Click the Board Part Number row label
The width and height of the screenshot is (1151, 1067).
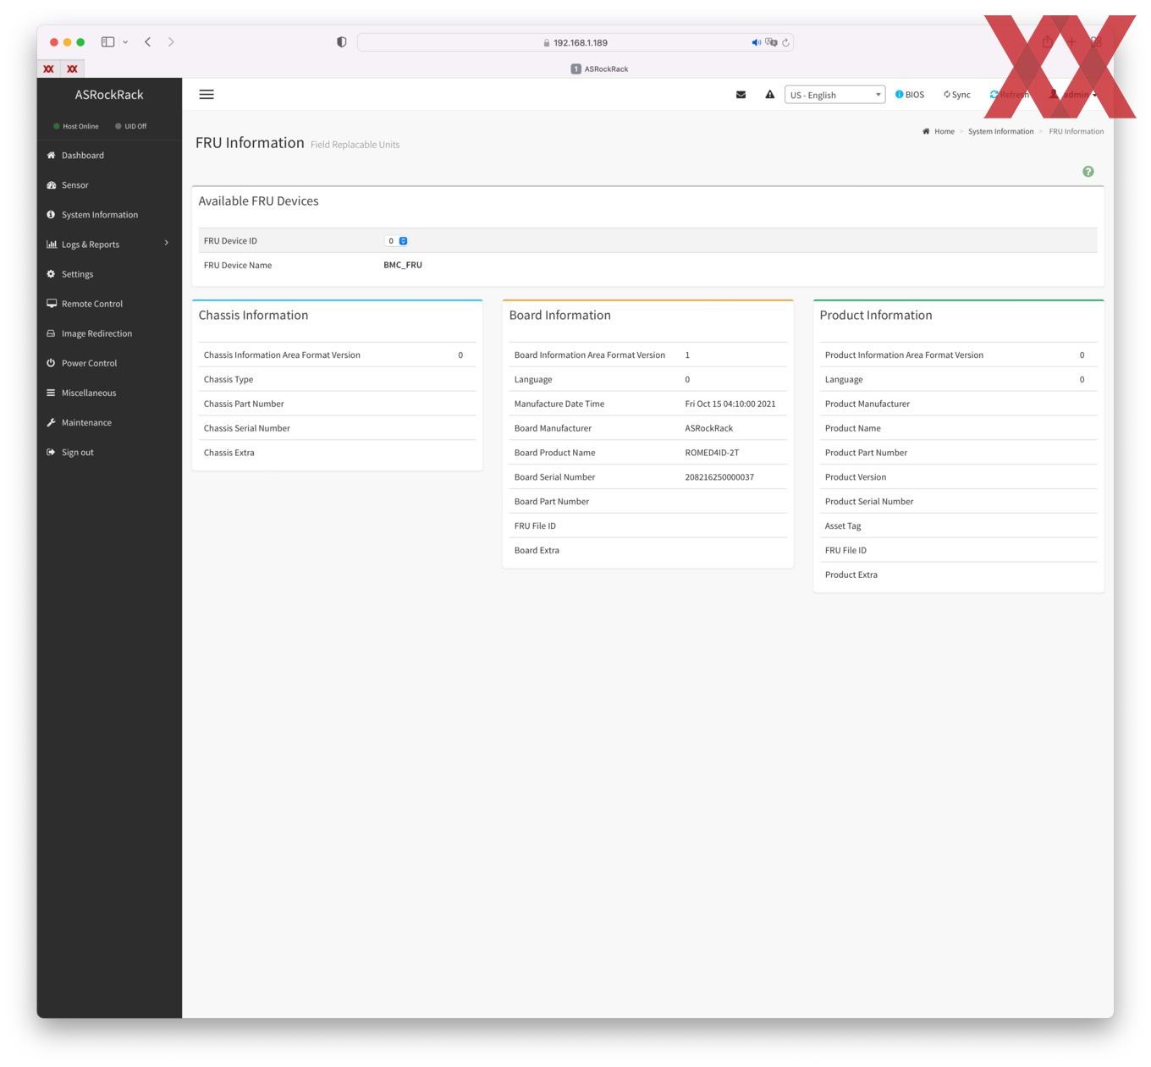click(552, 502)
